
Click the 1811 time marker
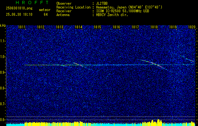(22, 27)
